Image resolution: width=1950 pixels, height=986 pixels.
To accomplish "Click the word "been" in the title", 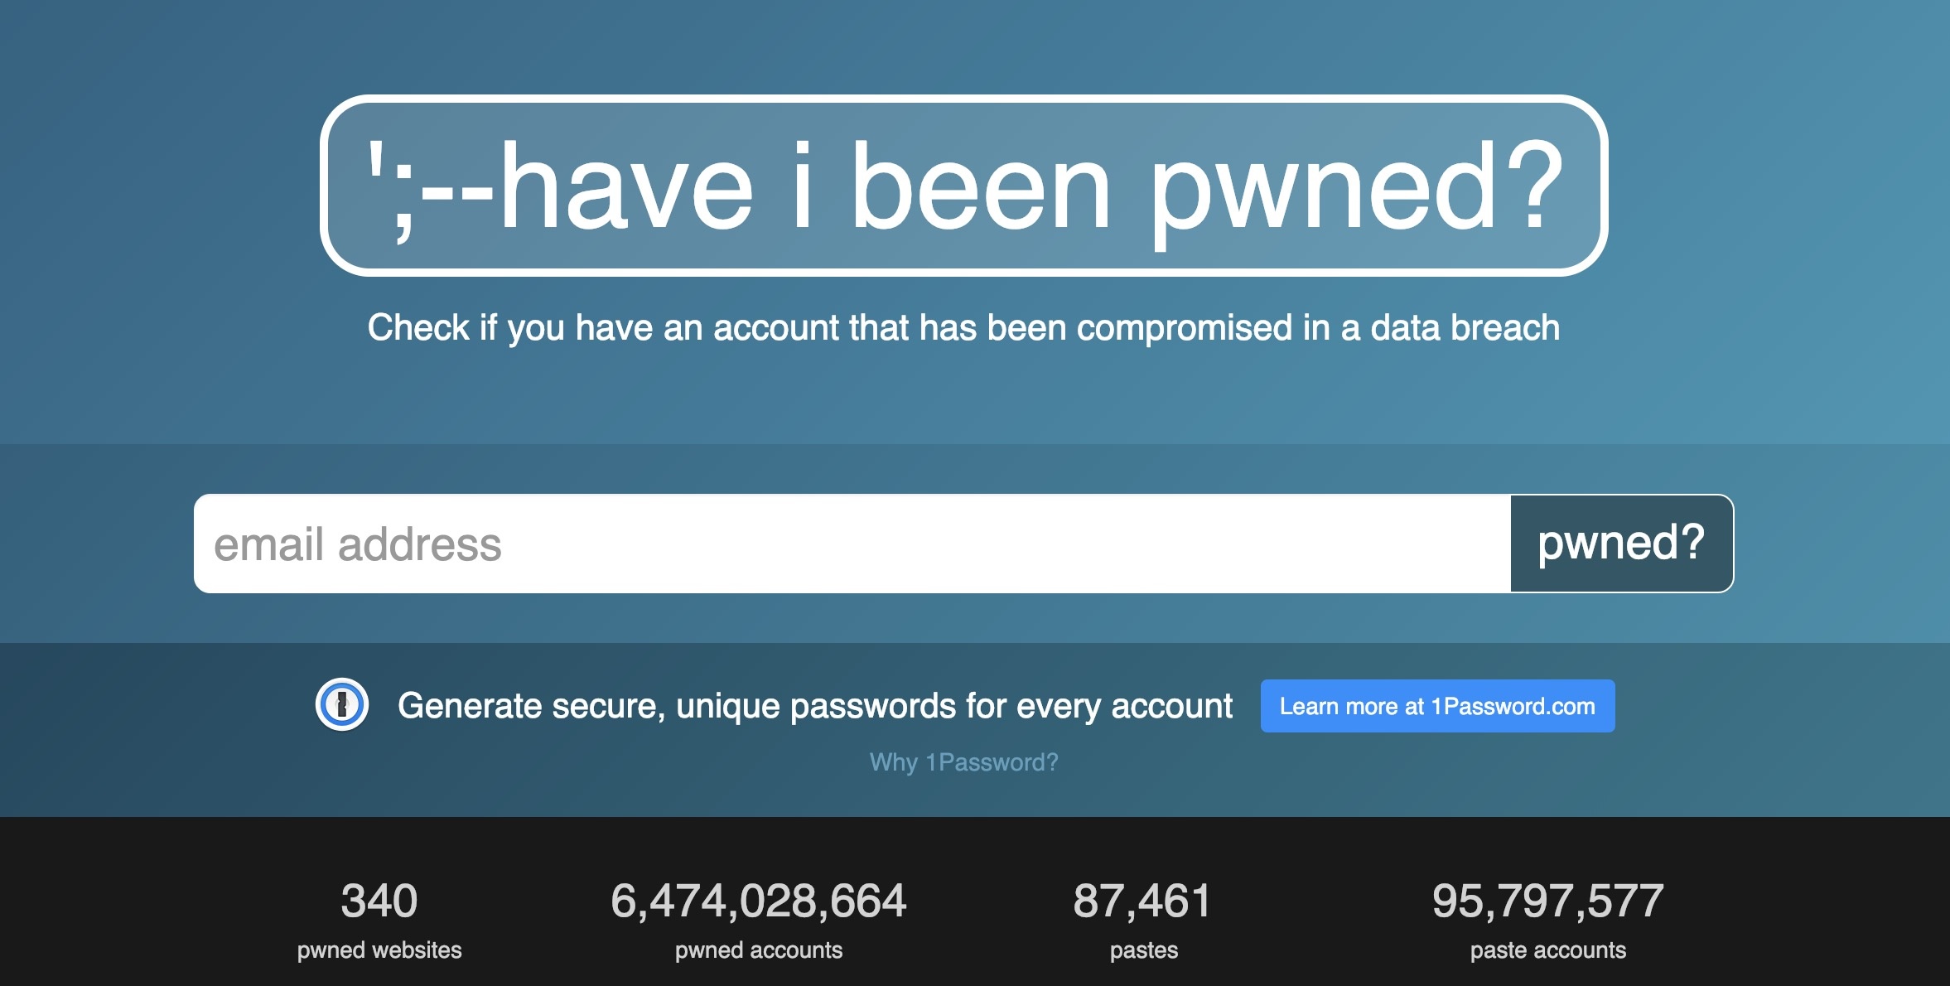I will point(980,187).
